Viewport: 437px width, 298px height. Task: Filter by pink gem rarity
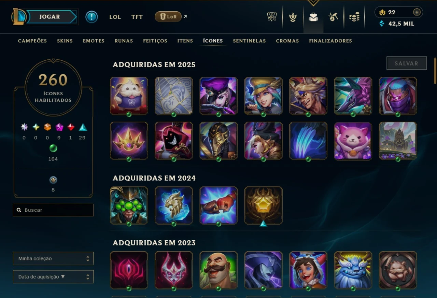pyautogui.click(x=59, y=127)
